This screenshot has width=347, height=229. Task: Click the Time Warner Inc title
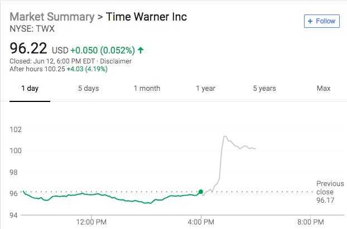tap(146, 16)
